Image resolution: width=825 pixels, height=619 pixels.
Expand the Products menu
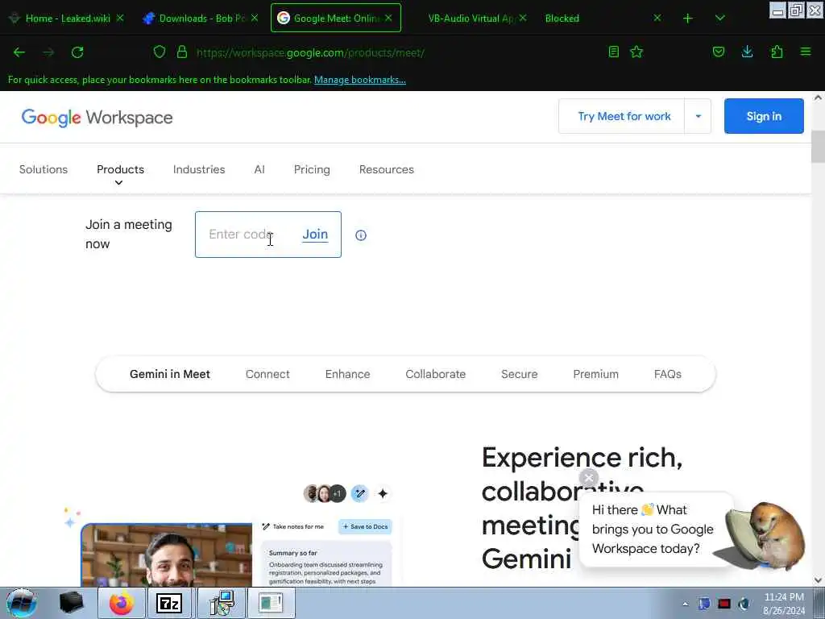121,169
